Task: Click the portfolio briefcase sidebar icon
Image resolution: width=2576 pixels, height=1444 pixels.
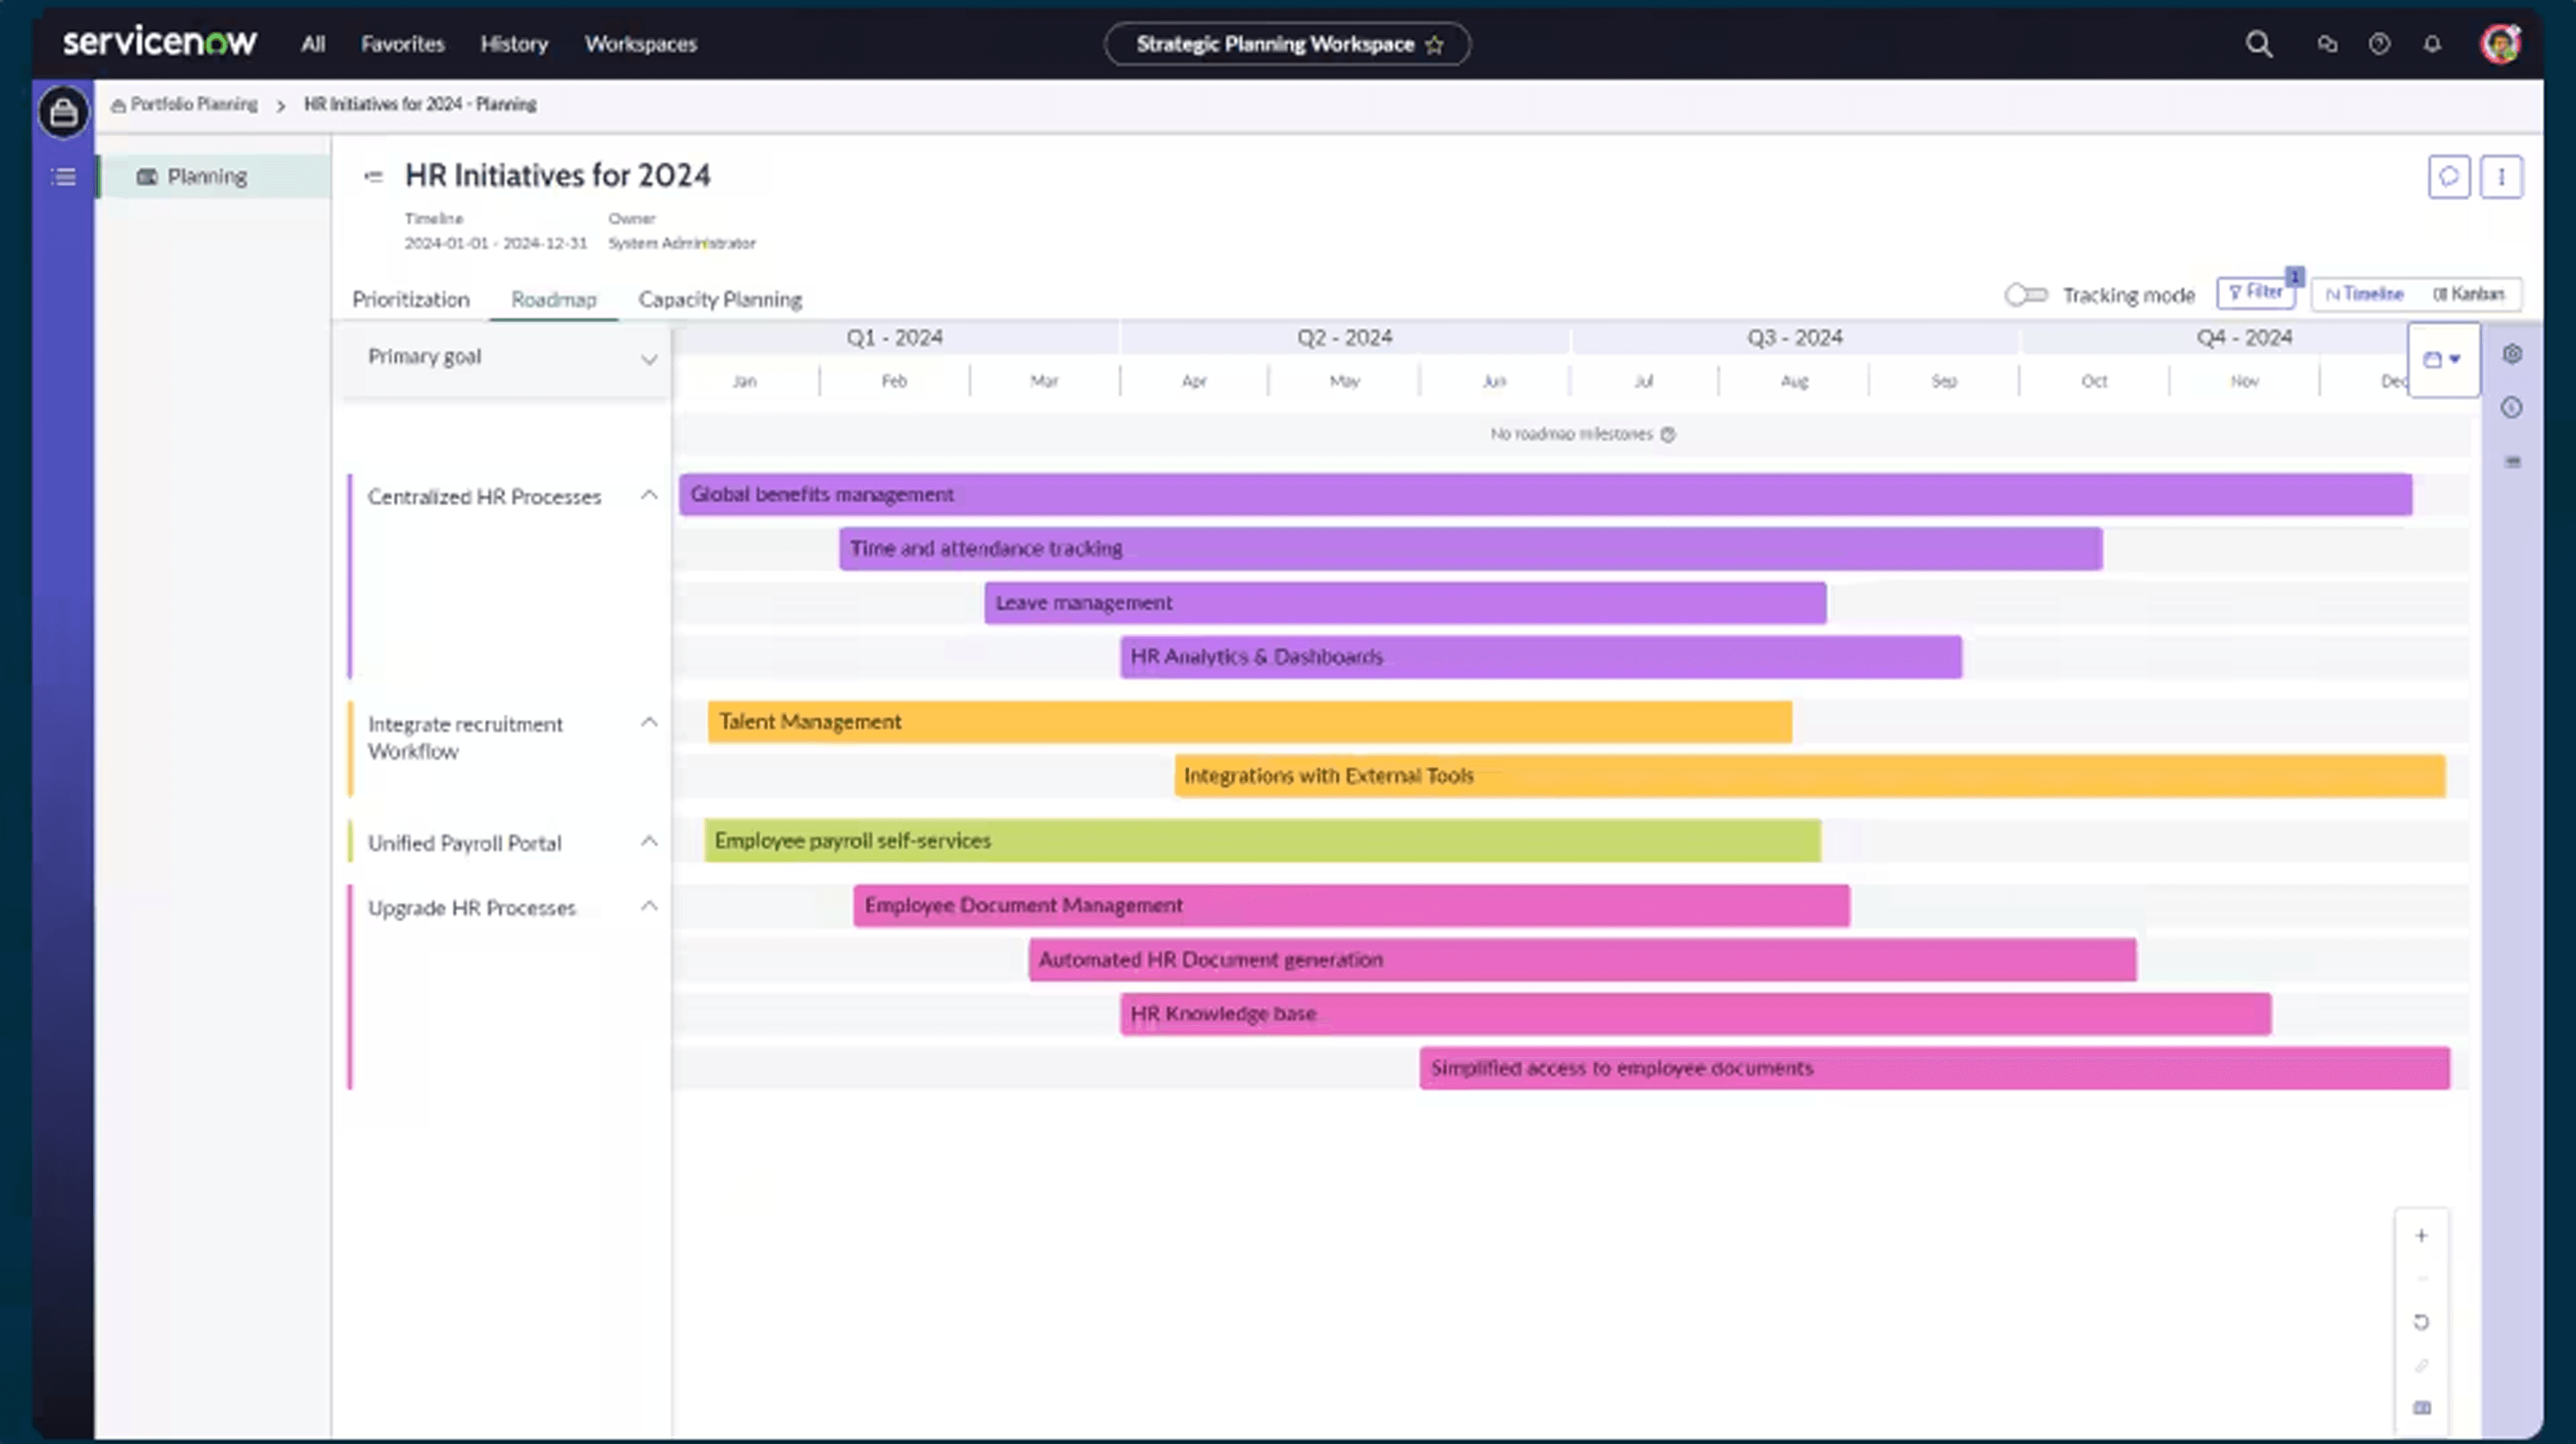Action: [63, 112]
